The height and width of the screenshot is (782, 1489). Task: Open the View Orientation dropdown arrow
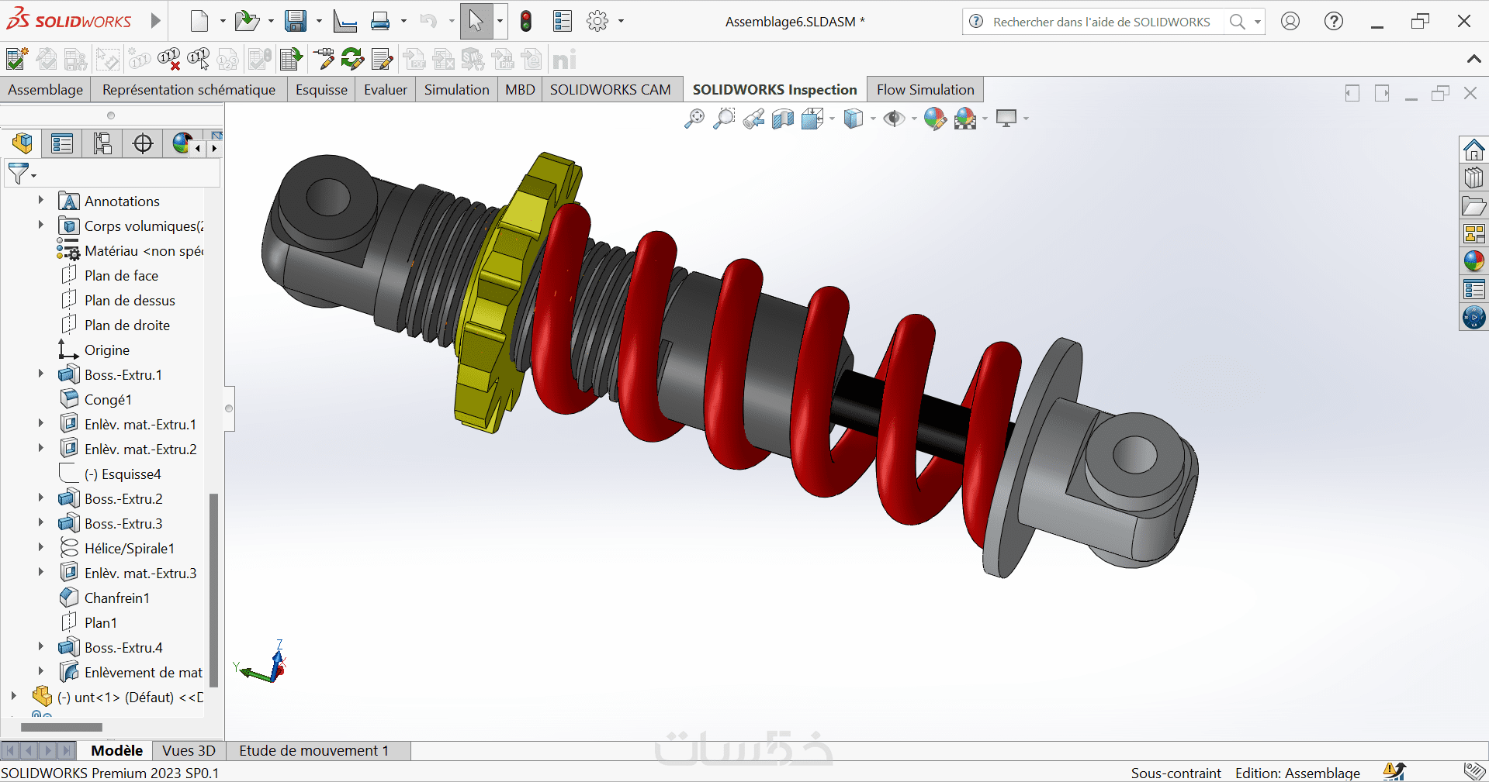click(x=833, y=119)
